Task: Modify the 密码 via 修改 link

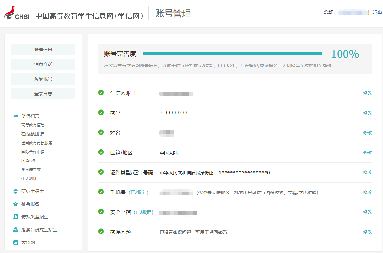Action: 367,113
